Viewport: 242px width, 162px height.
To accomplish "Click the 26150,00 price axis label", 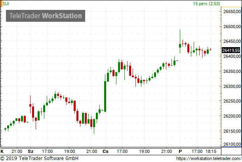I will (x=232, y=131).
